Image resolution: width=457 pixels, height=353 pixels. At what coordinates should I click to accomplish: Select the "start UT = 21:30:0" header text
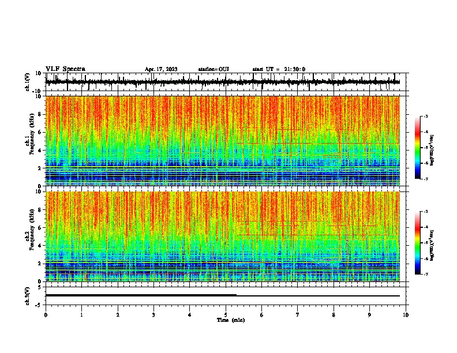point(279,69)
